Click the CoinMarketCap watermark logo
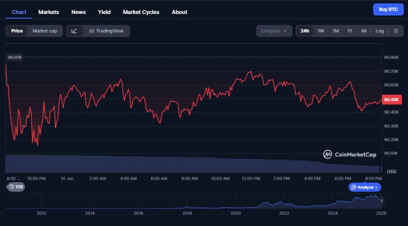This screenshot has height=226, width=408. click(x=349, y=155)
